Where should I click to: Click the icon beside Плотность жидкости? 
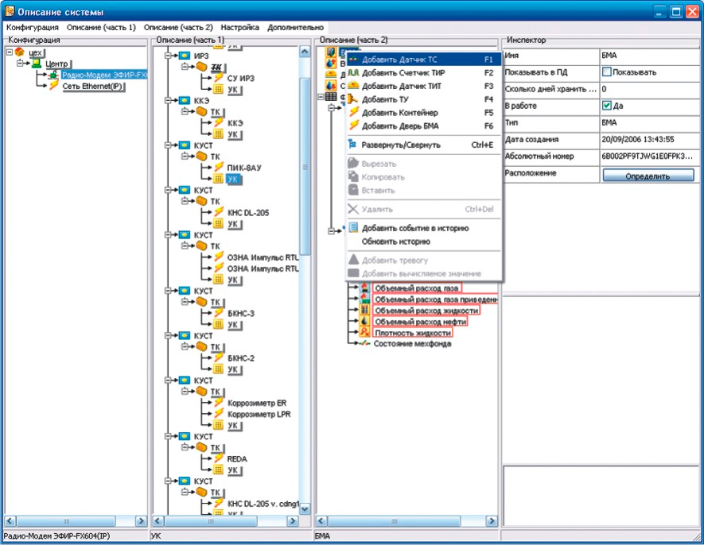click(364, 333)
